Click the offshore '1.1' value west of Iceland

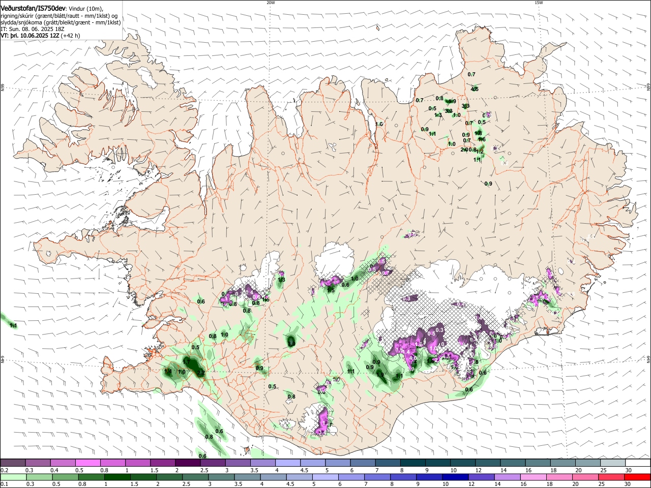[13, 325]
